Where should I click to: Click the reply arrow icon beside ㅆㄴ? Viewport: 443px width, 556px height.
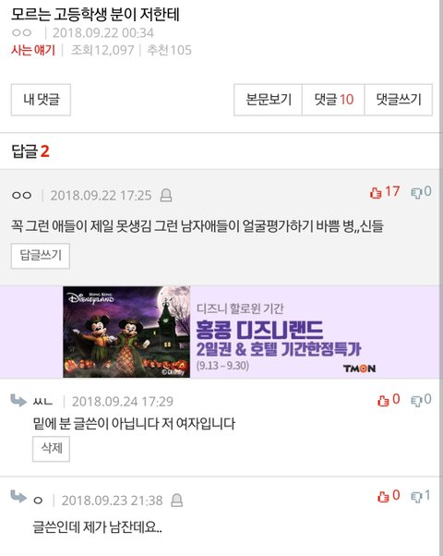(18, 400)
